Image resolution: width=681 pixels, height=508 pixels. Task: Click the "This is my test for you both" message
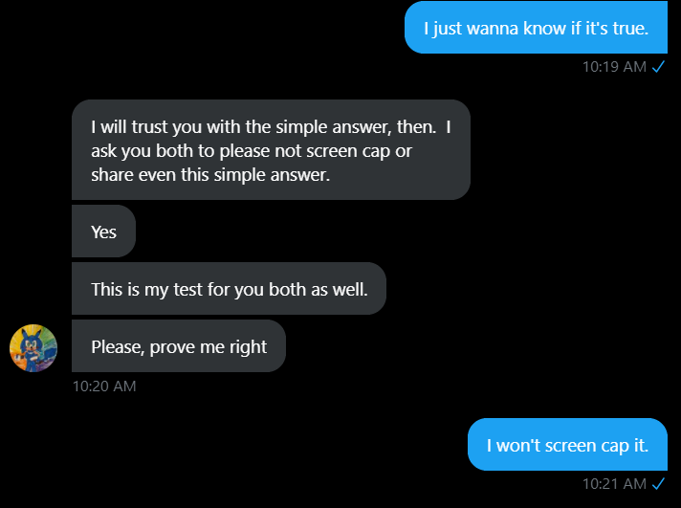229,289
